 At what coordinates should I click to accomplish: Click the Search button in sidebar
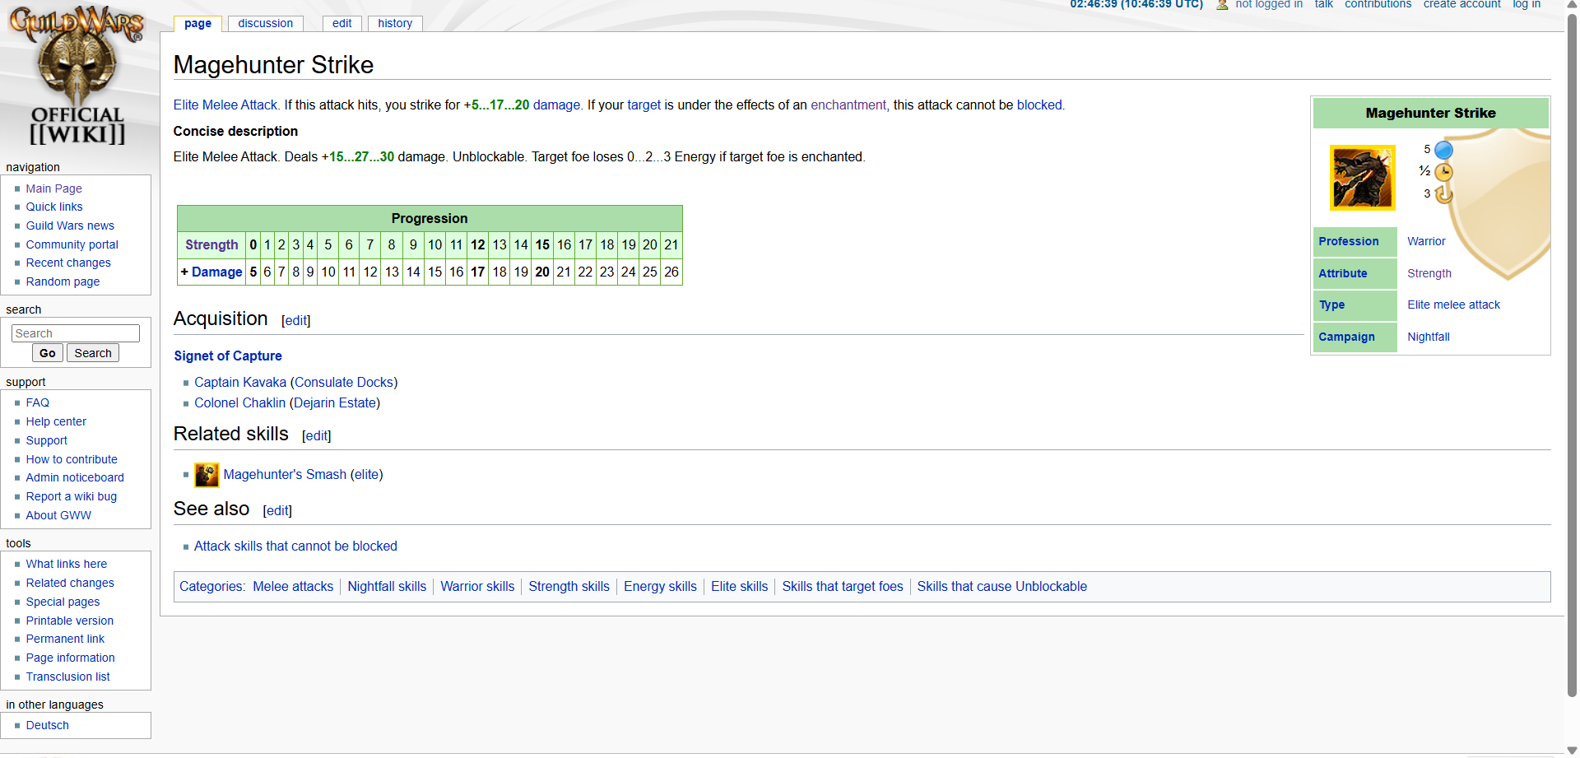93,353
